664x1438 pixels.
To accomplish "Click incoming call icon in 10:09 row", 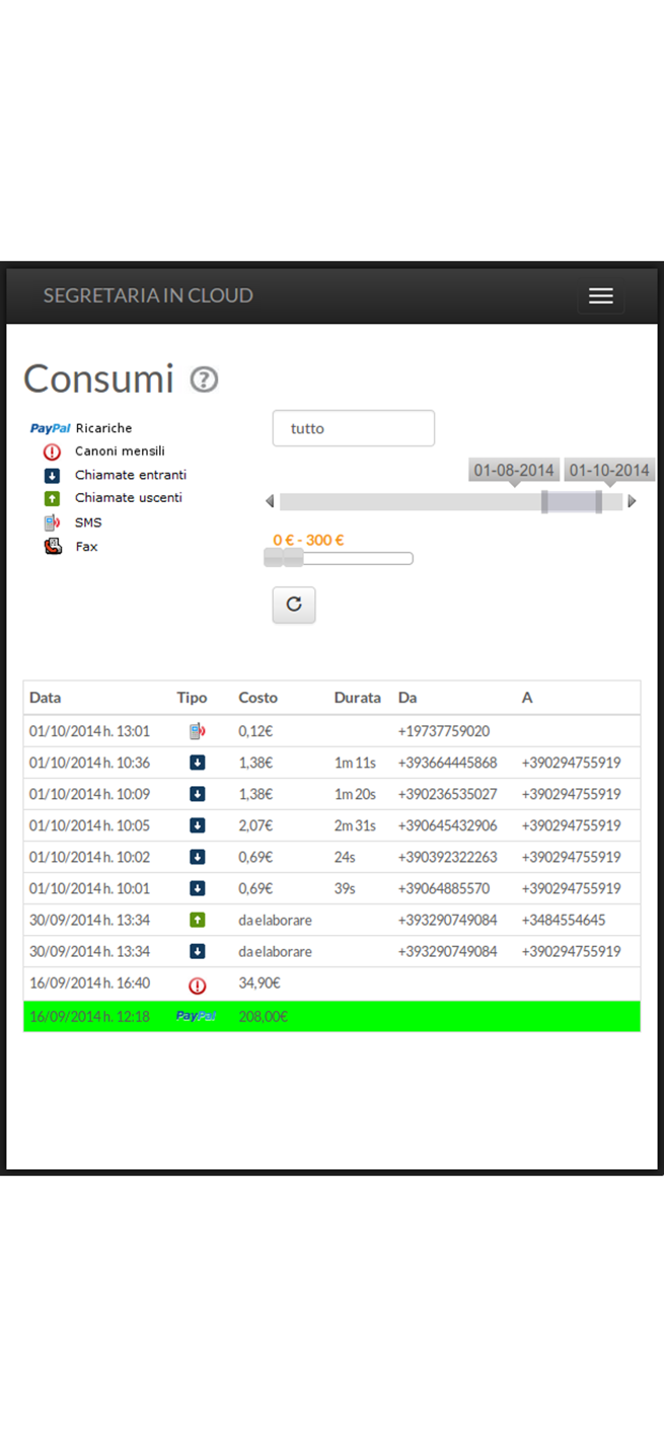I will (197, 794).
